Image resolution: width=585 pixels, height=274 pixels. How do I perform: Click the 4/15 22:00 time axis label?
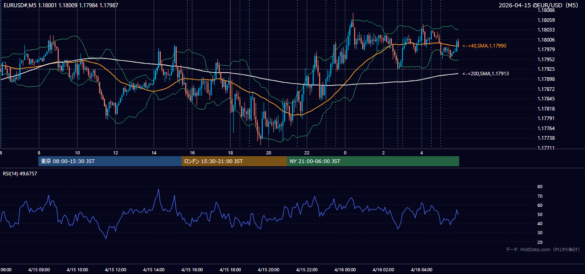pos(307,270)
